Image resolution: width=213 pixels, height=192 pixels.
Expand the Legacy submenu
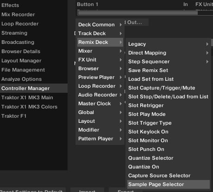pyautogui.click(x=169, y=44)
